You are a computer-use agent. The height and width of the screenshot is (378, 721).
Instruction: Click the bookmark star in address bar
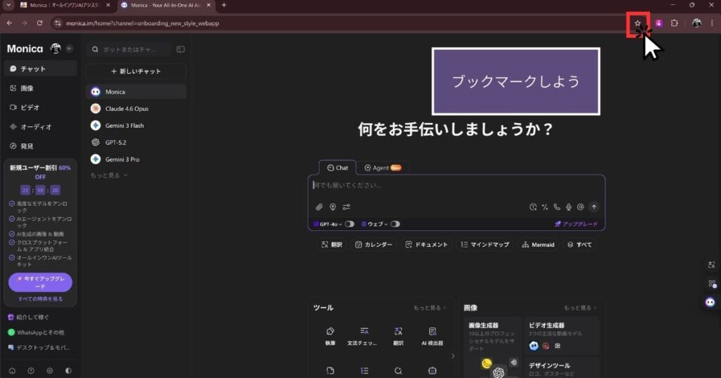[637, 23]
